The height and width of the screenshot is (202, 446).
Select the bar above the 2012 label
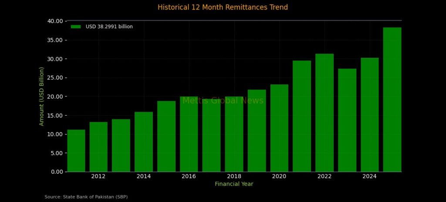click(x=98, y=147)
